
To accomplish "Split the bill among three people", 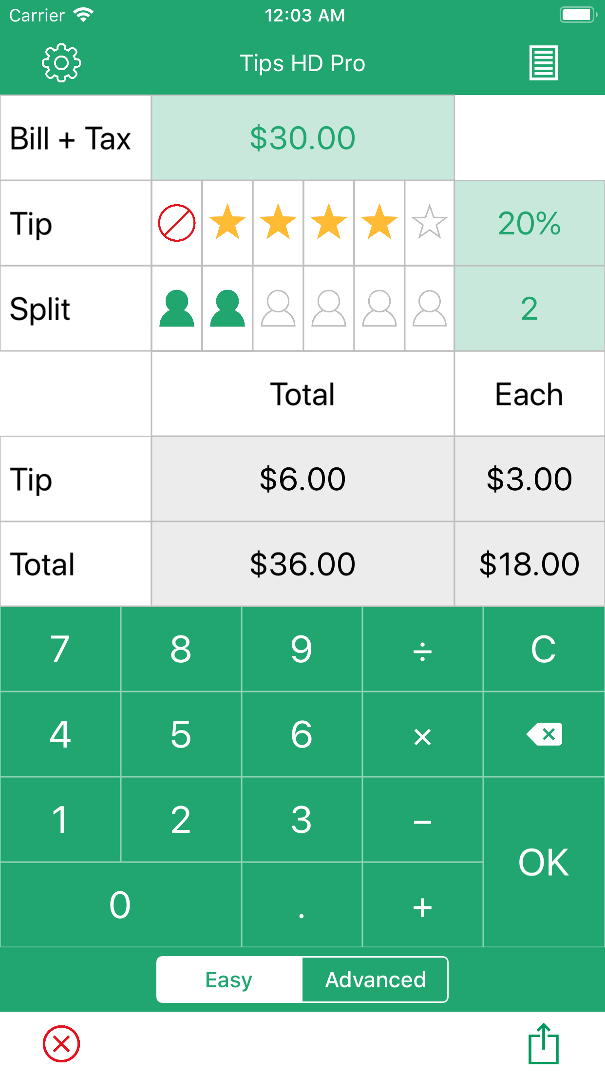I will (278, 308).
